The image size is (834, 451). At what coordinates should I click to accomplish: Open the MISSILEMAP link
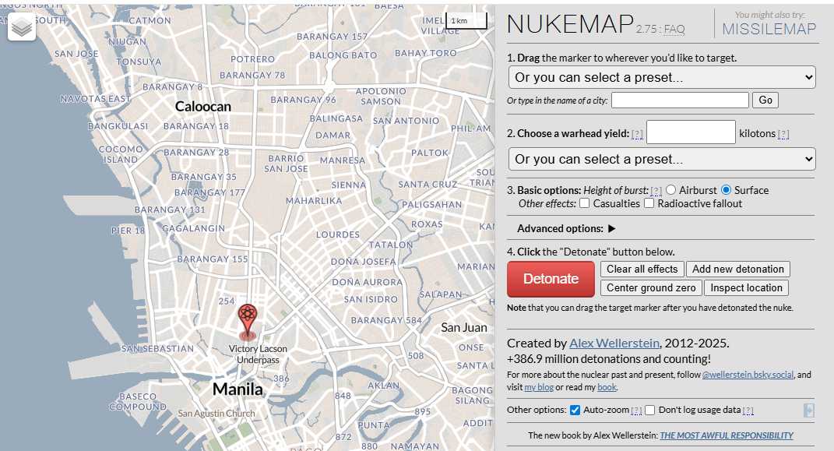[x=769, y=30]
